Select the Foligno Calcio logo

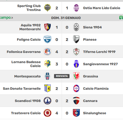point(47,39)
